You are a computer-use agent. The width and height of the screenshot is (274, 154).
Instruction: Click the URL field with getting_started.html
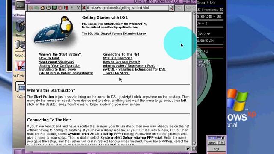128,8
